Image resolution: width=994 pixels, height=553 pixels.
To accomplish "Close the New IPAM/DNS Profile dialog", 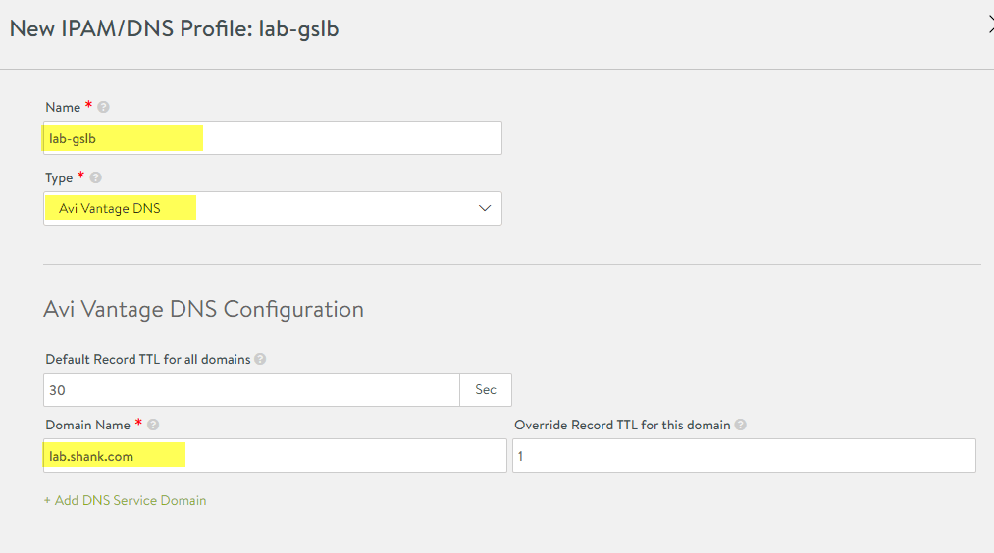I will (990, 25).
